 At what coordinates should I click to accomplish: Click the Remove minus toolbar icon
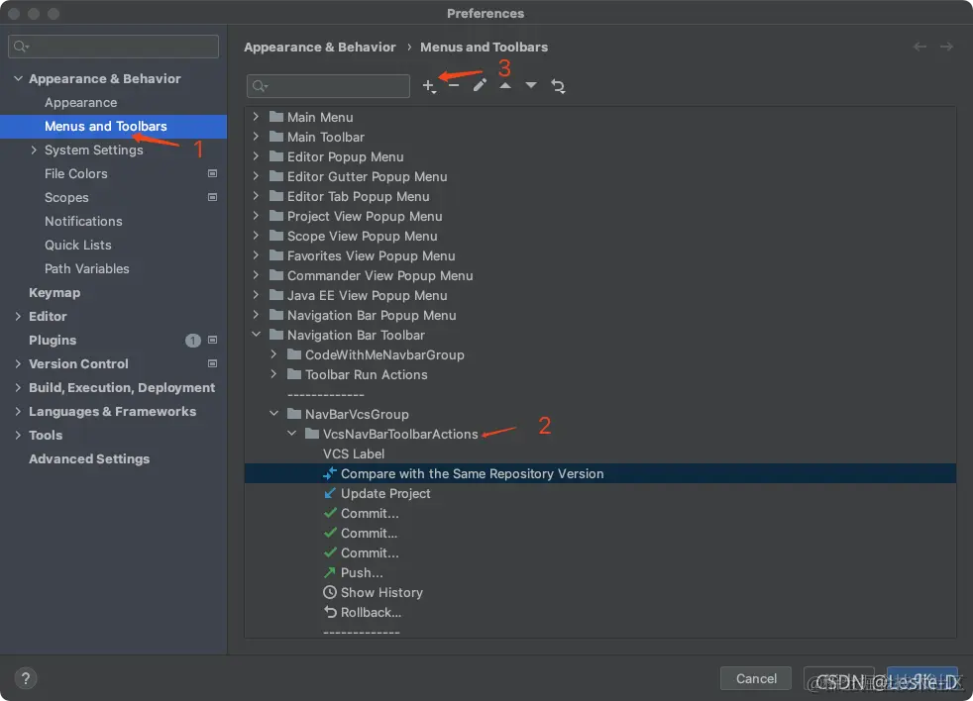point(454,85)
